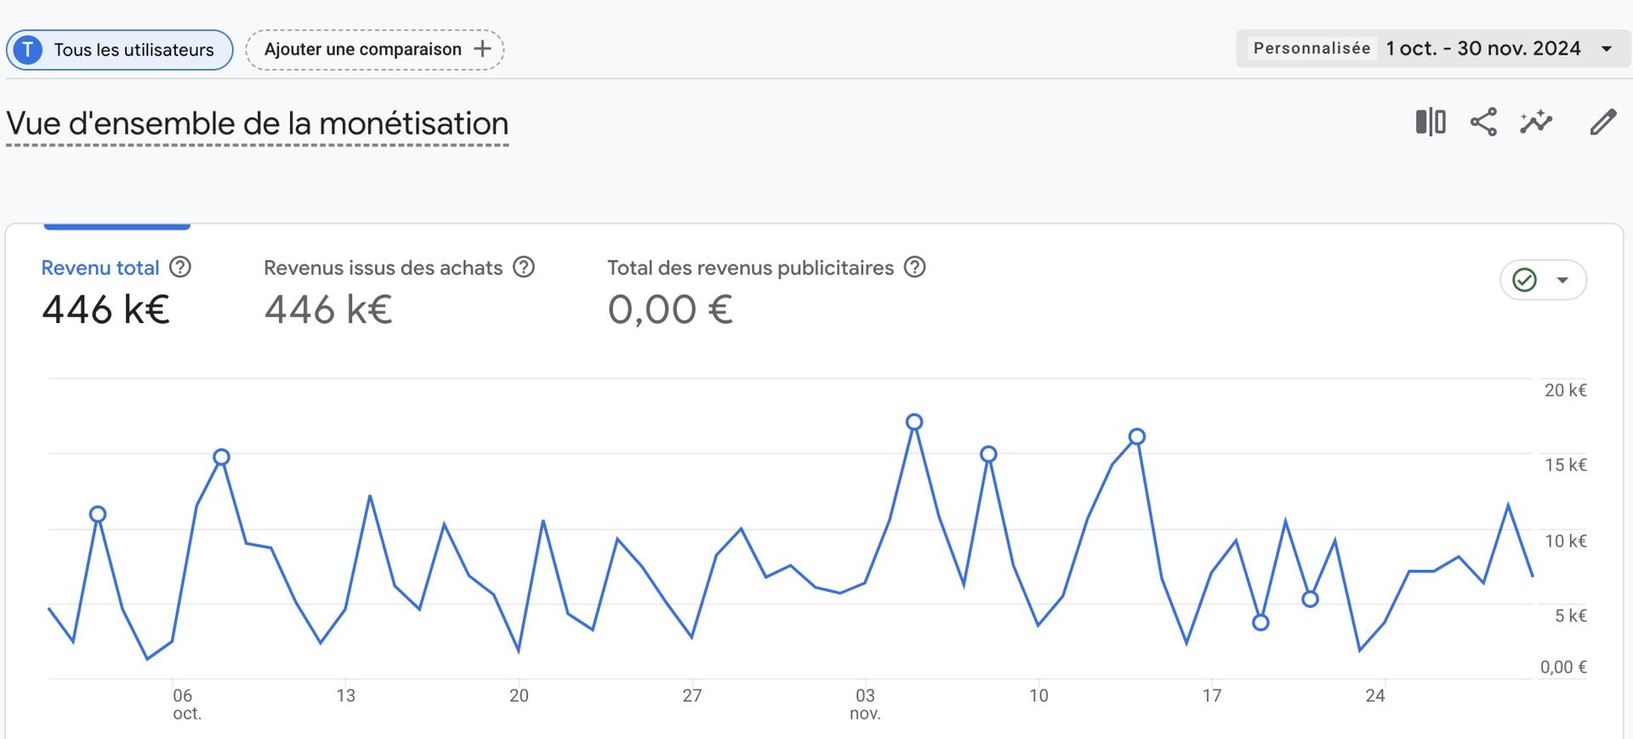Open Insights sparkline icon
Screen dimensions: 1633x739
(1536, 122)
